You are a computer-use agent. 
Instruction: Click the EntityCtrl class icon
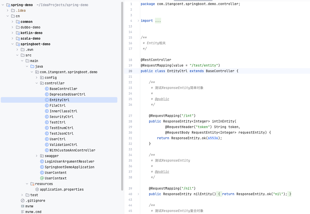click(x=47, y=100)
